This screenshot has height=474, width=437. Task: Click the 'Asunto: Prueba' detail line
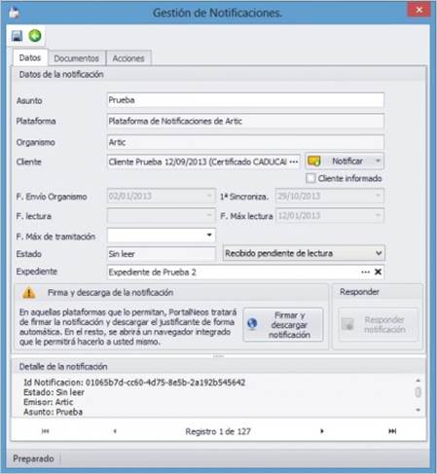pos(53,412)
